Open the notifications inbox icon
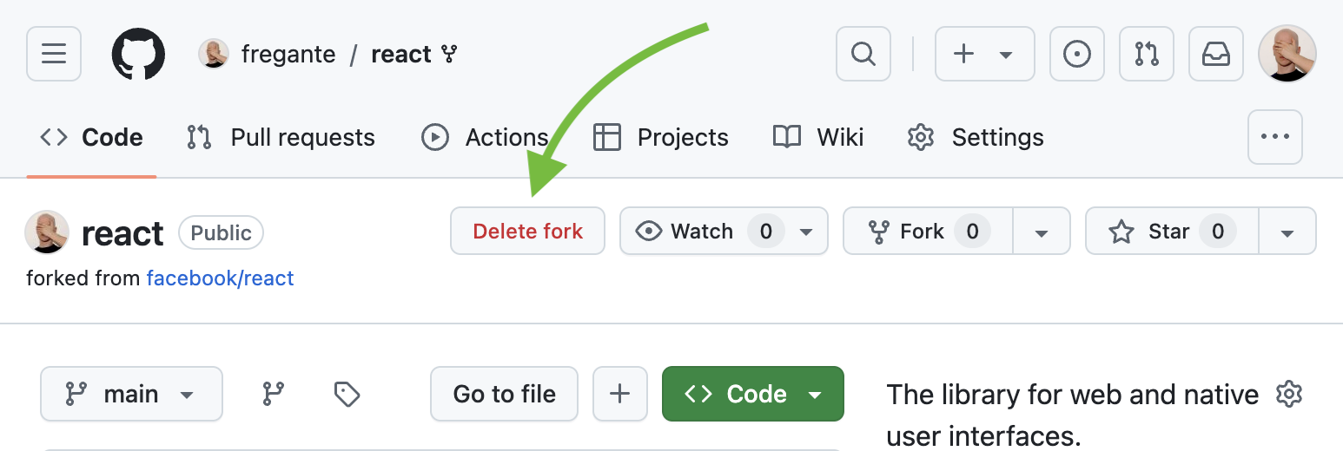The width and height of the screenshot is (1343, 451). 1216,54
